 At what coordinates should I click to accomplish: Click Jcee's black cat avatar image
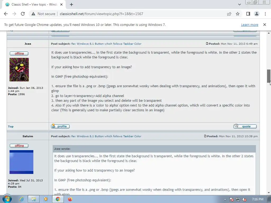coord(19,70)
